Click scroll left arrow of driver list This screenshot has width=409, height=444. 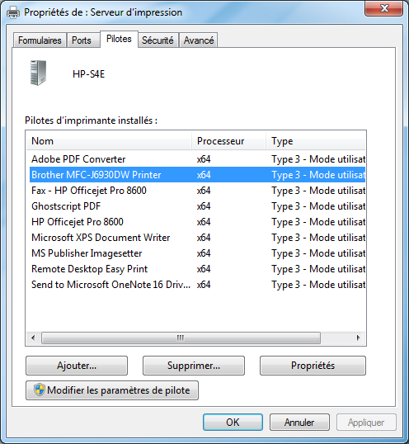[x=33, y=338]
